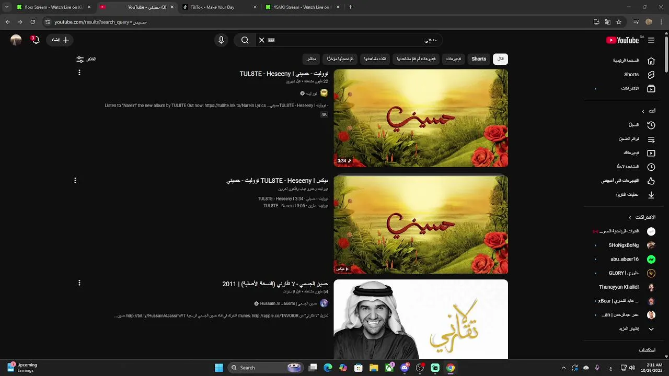Screen dimensions: 669x376
Task: Open Your videos (فيديوهاتك) in sidebar
Action: 639,153
